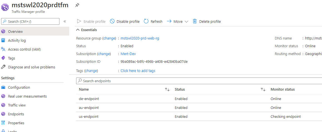Click the Properties icon in sidebar

click(3, 123)
